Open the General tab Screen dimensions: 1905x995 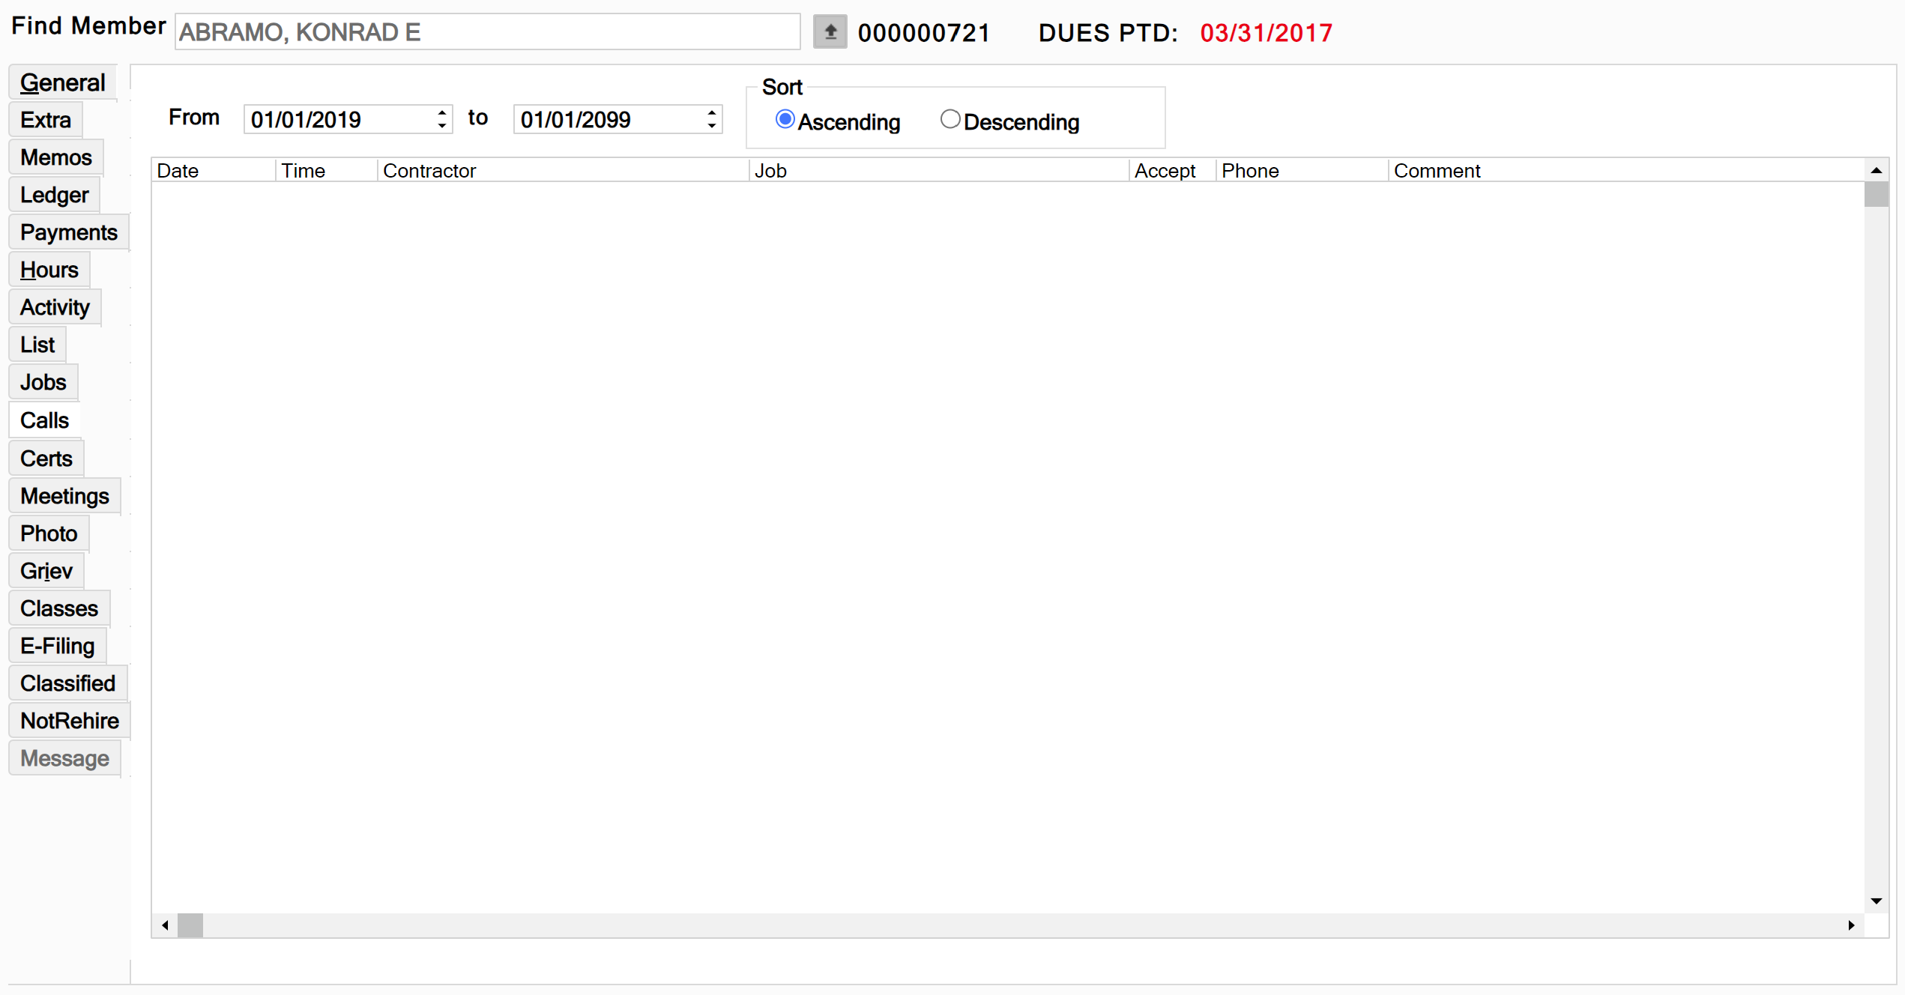click(x=62, y=82)
